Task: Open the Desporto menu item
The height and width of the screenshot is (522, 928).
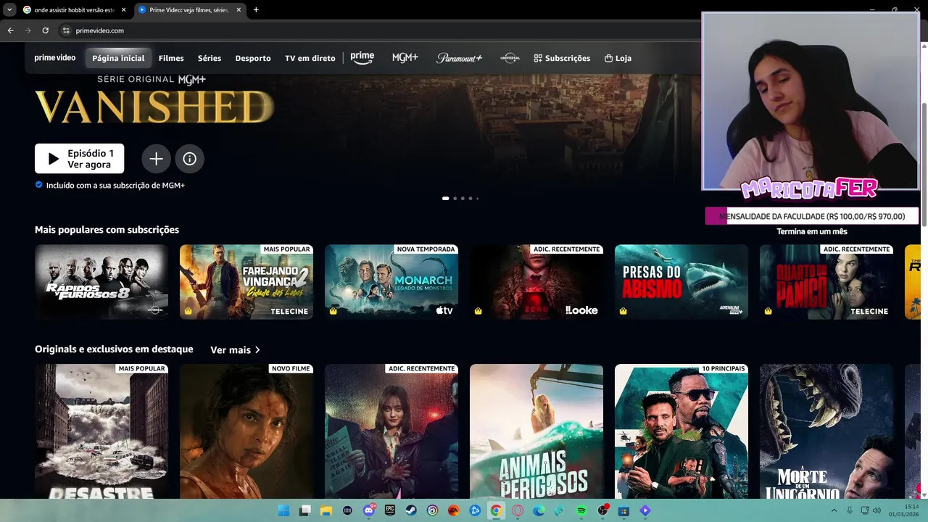Action: point(253,58)
